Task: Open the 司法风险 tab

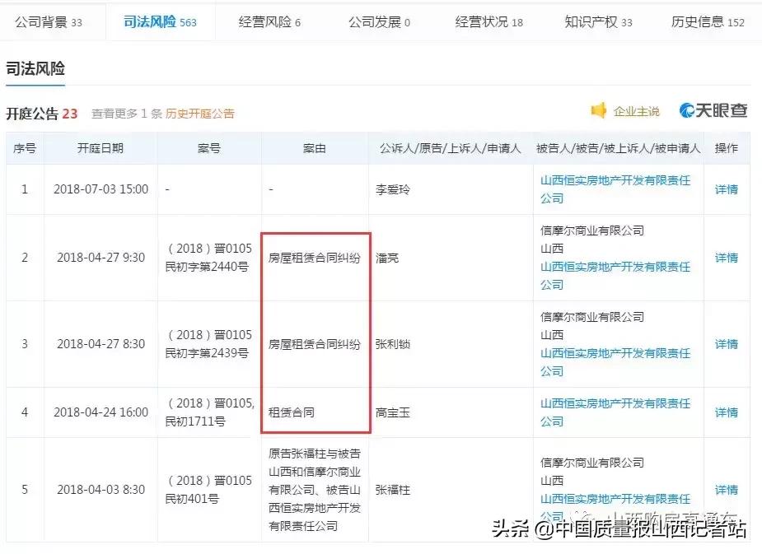Action: pos(152,23)
